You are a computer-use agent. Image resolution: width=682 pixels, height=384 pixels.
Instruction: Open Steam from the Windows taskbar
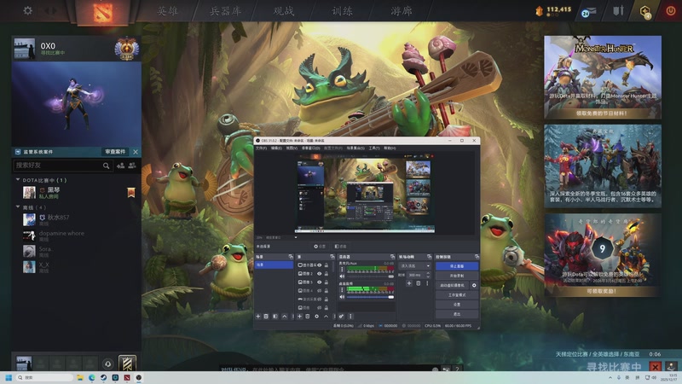(103, 377)
